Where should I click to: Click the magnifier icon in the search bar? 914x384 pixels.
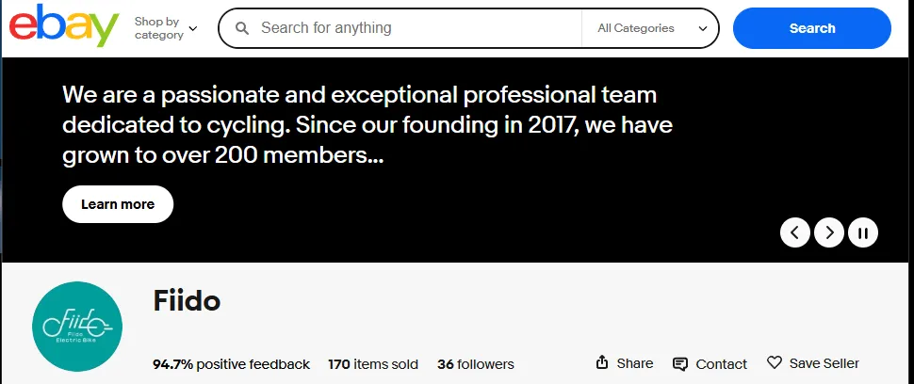242,28
